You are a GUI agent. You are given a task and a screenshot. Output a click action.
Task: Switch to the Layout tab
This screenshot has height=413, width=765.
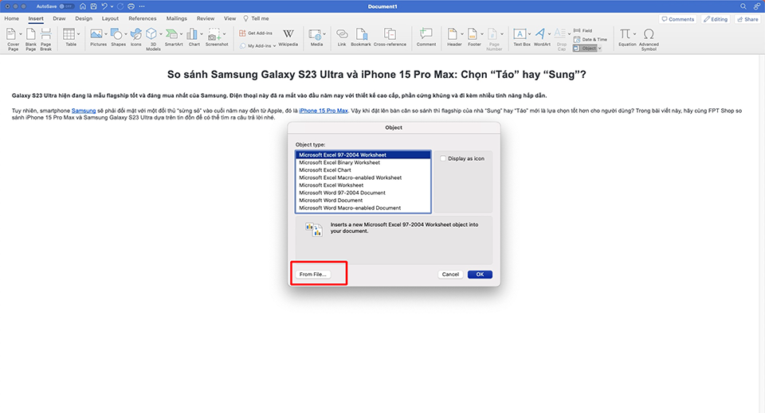point(110,18)
